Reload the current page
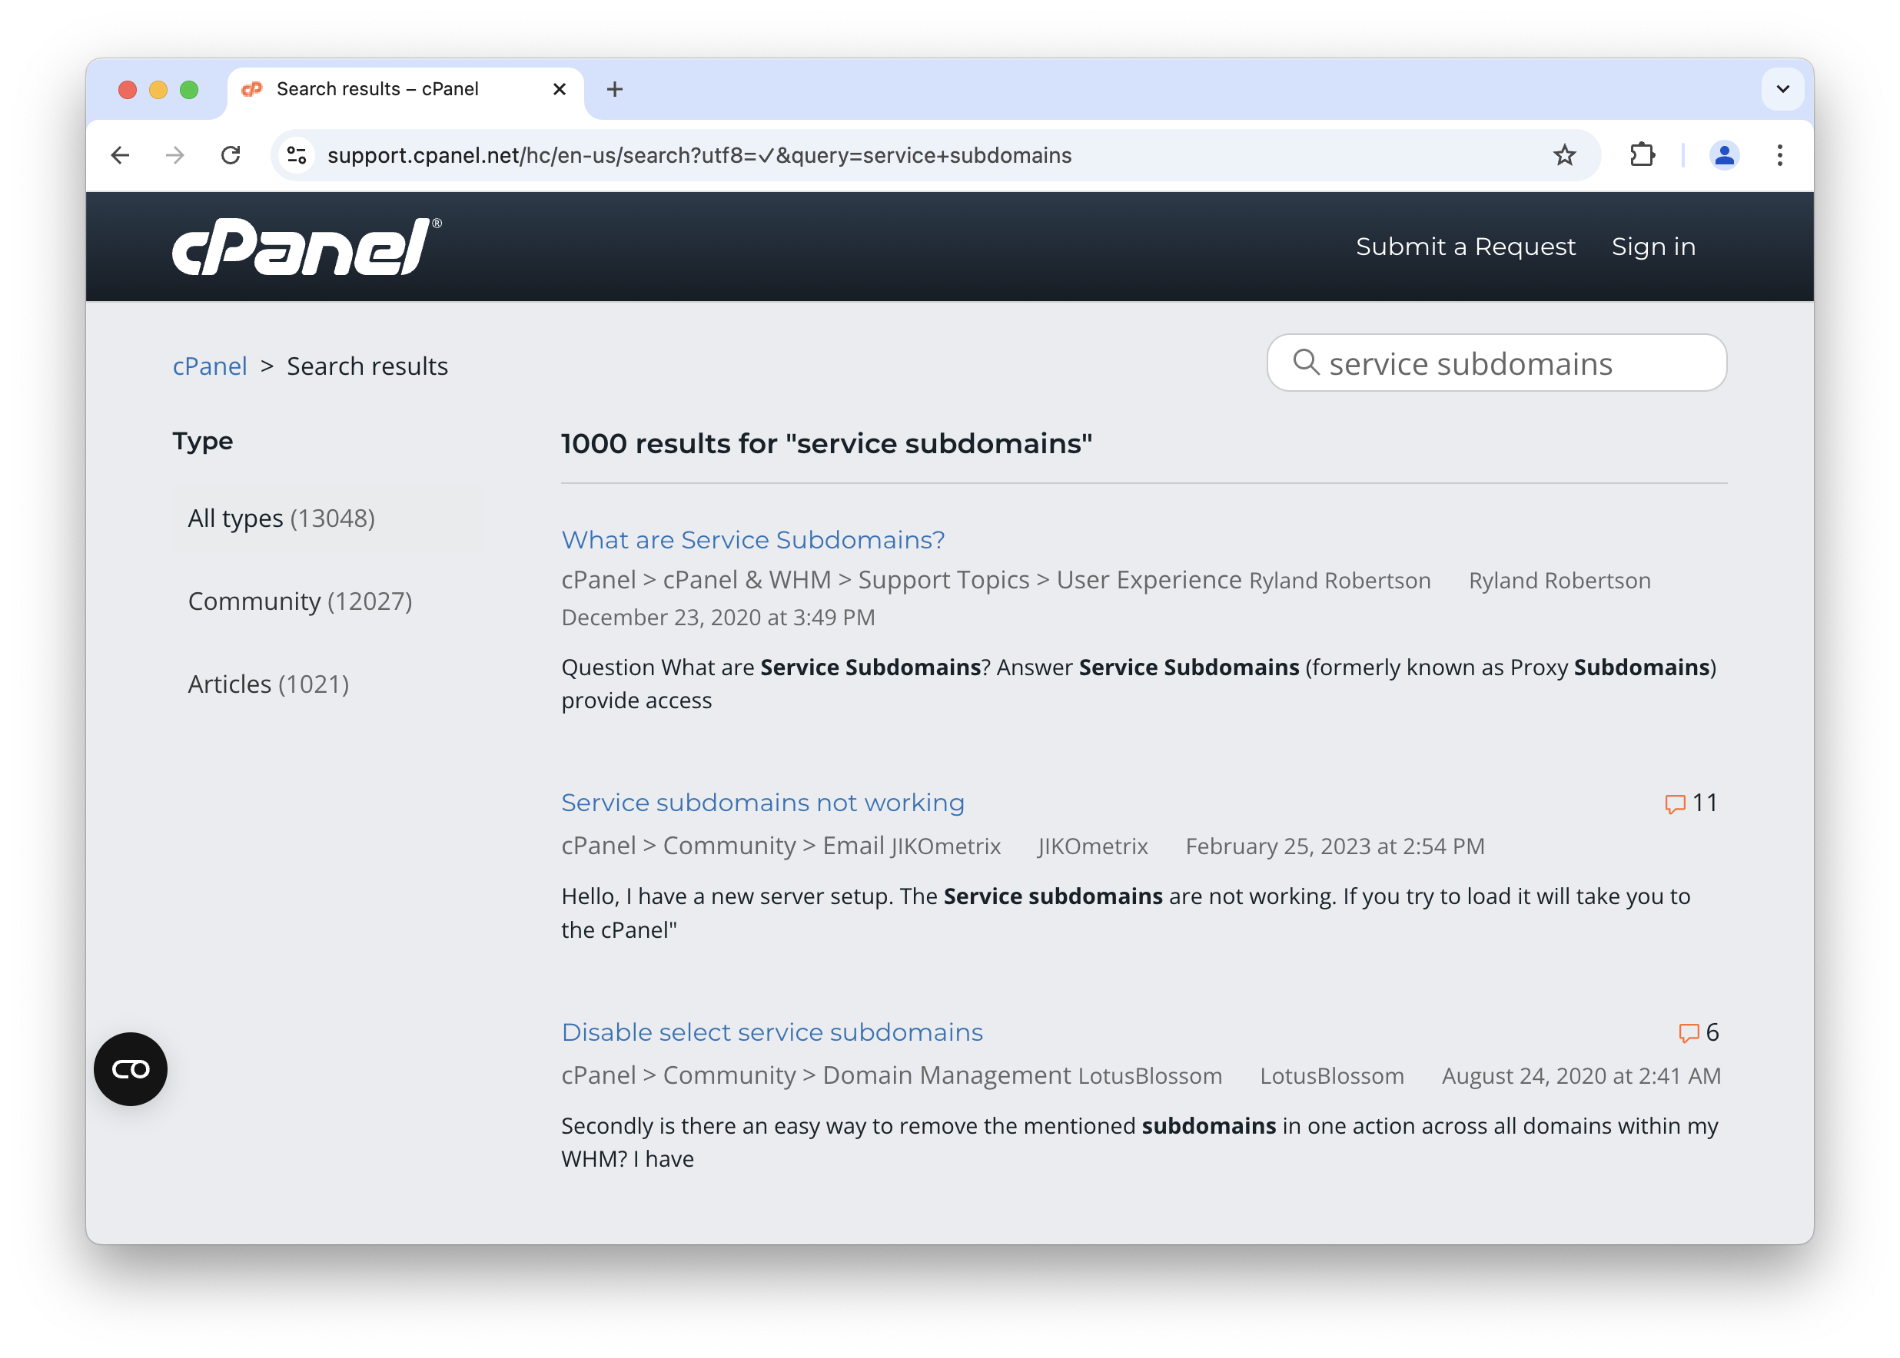The width and height of the screenshot is (1900, 1358). point(231,155)
